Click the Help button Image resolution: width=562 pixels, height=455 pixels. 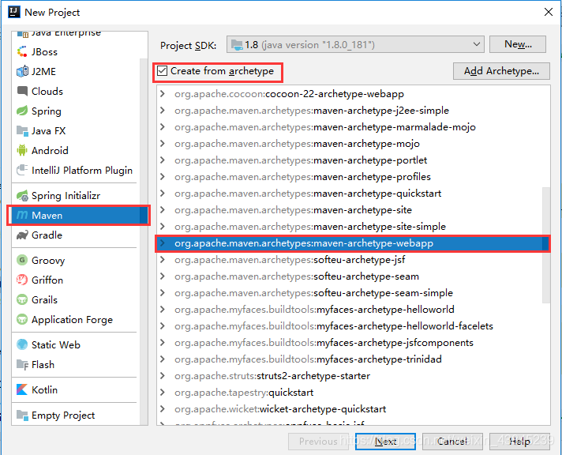click(x=519, y=441)
